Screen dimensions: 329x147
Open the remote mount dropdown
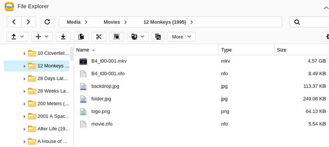click(x=138, y=37)
